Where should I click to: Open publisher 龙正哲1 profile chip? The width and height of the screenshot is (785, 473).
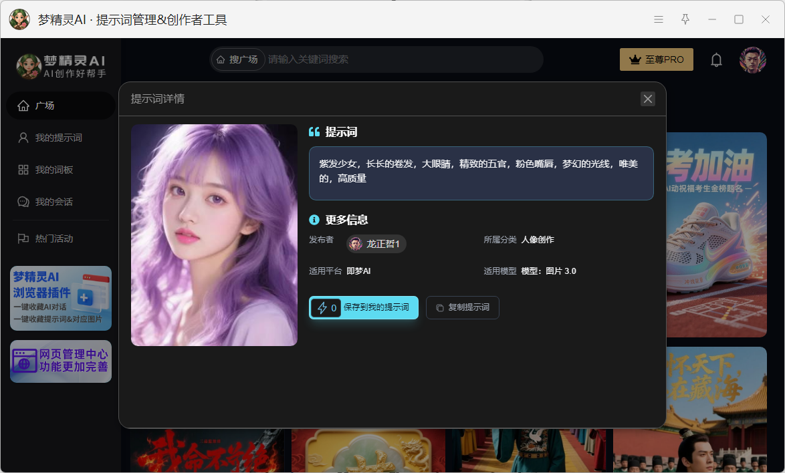[376, 244]
